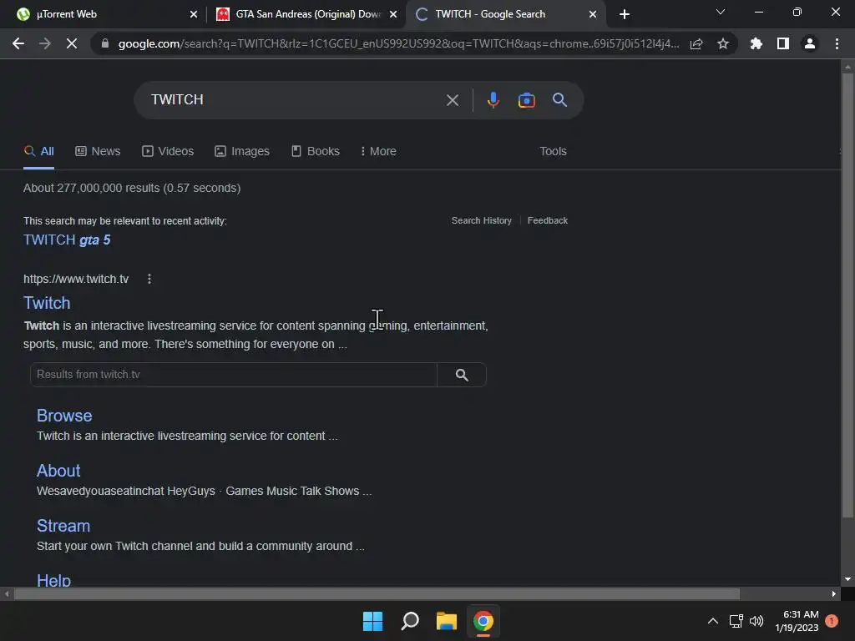
Task: Toggle the browser side panel
Action: click(783, 43)
